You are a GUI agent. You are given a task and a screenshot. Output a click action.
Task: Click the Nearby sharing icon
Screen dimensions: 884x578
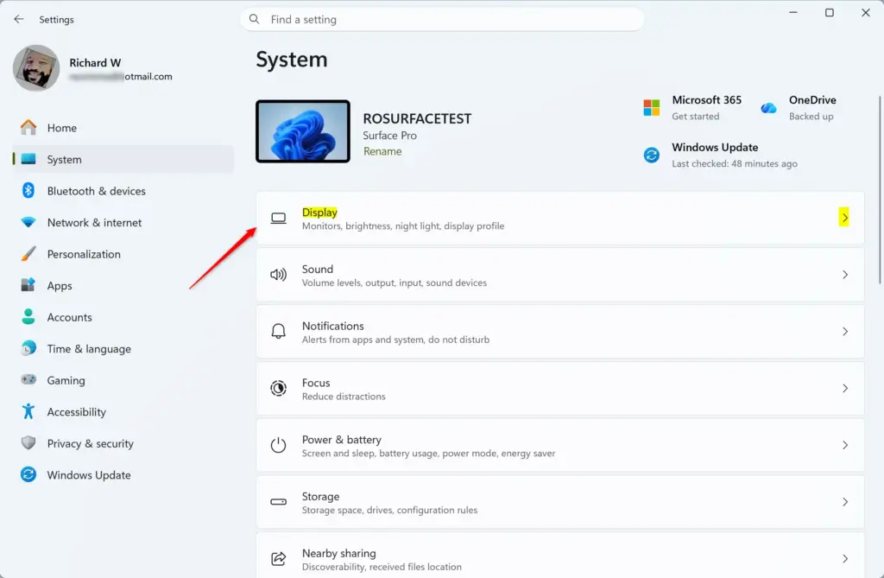pos(279,559)
